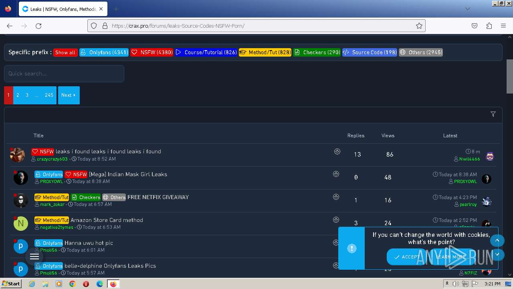Click the Quick search field
The image size is (513, 289).
tap(64, 73)
